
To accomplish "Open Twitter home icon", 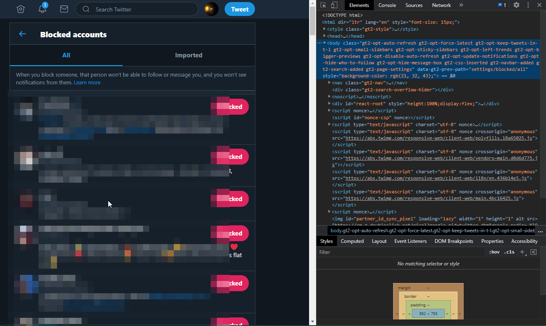I will [x=20, y=9].
